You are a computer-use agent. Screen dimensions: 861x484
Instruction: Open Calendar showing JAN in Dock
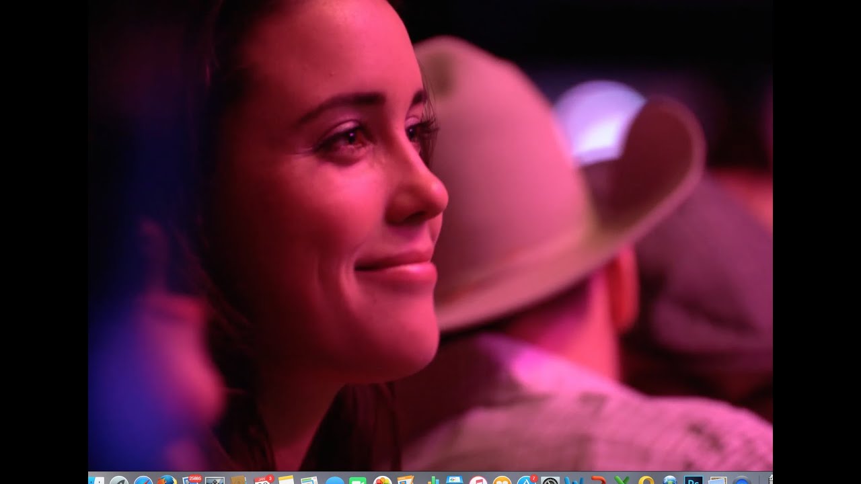(264, 479)
